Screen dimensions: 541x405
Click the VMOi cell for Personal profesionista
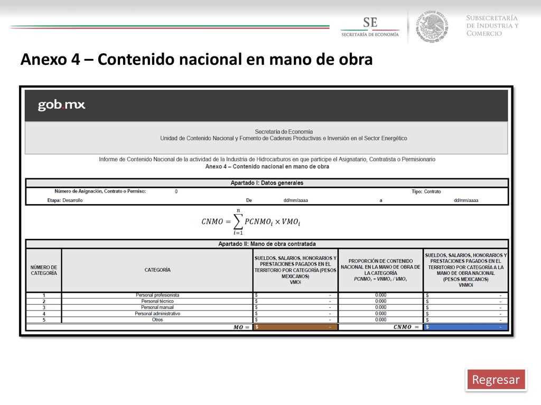(x=295, y=295)
